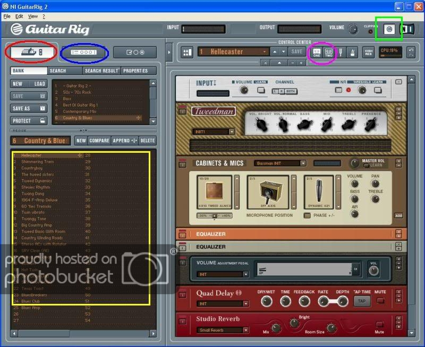Select the previous preset with the up arrow
This screenshot has height=347, width=425.
(275, 52)
